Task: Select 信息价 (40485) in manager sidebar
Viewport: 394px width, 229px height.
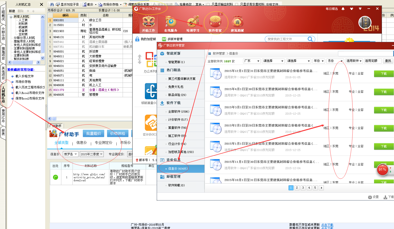Action: (x=181, y=169)
